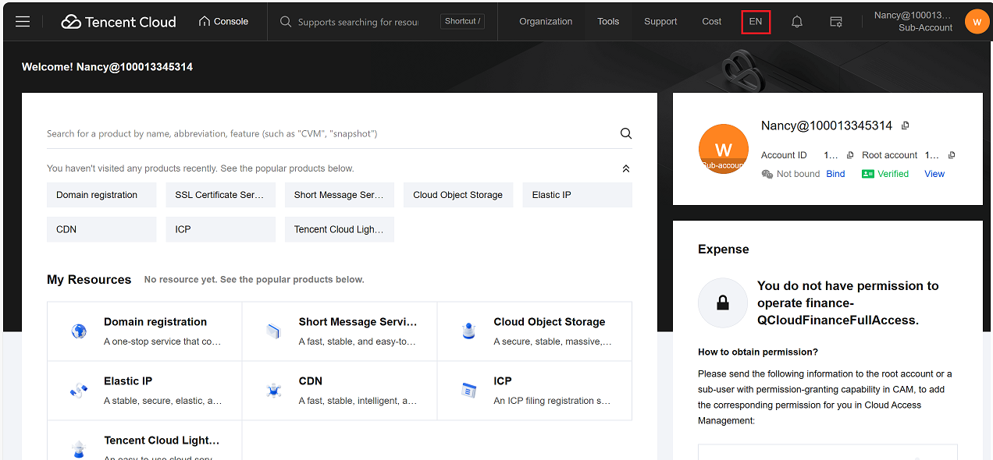Image resolution: width=993 pixels, height=460 pixels.
Task: Open ICP quick tag
Action: [221, 229]
